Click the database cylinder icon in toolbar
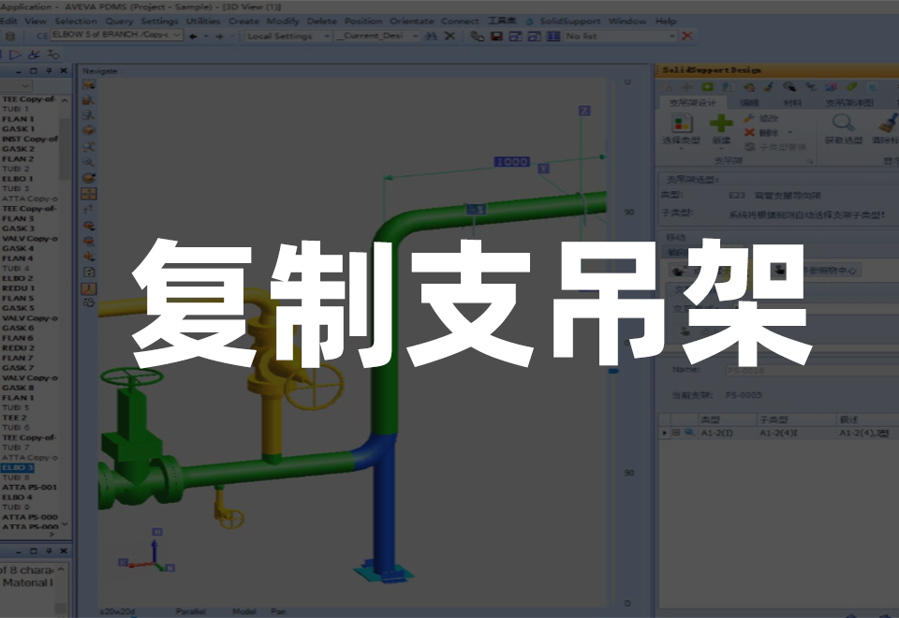The width and height of the screenshot is (899, 618). pyautogui.click(x=9, y=37)
